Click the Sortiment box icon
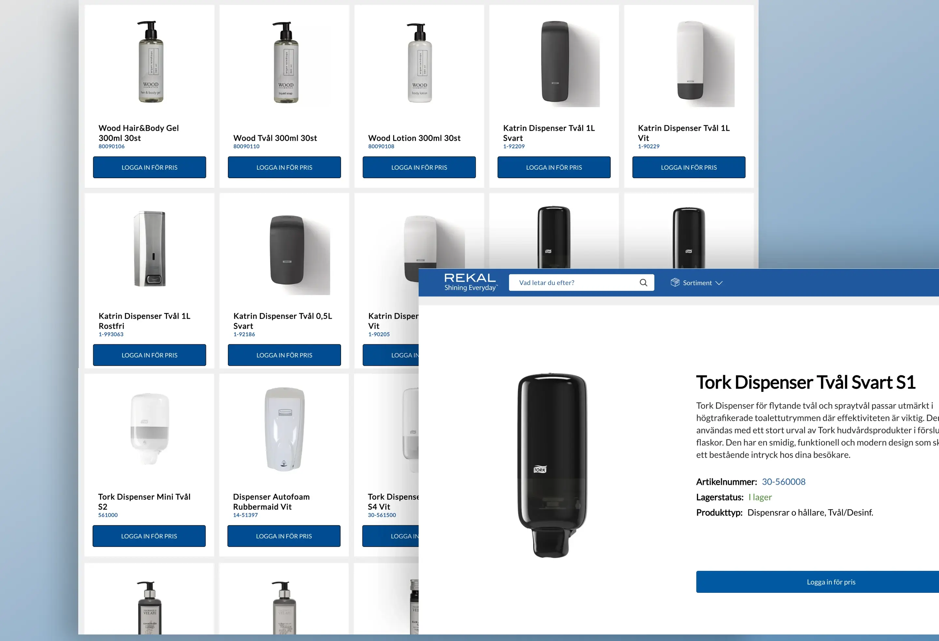Image resolution: width=939 pixels, height=641 pixels. 675,283
